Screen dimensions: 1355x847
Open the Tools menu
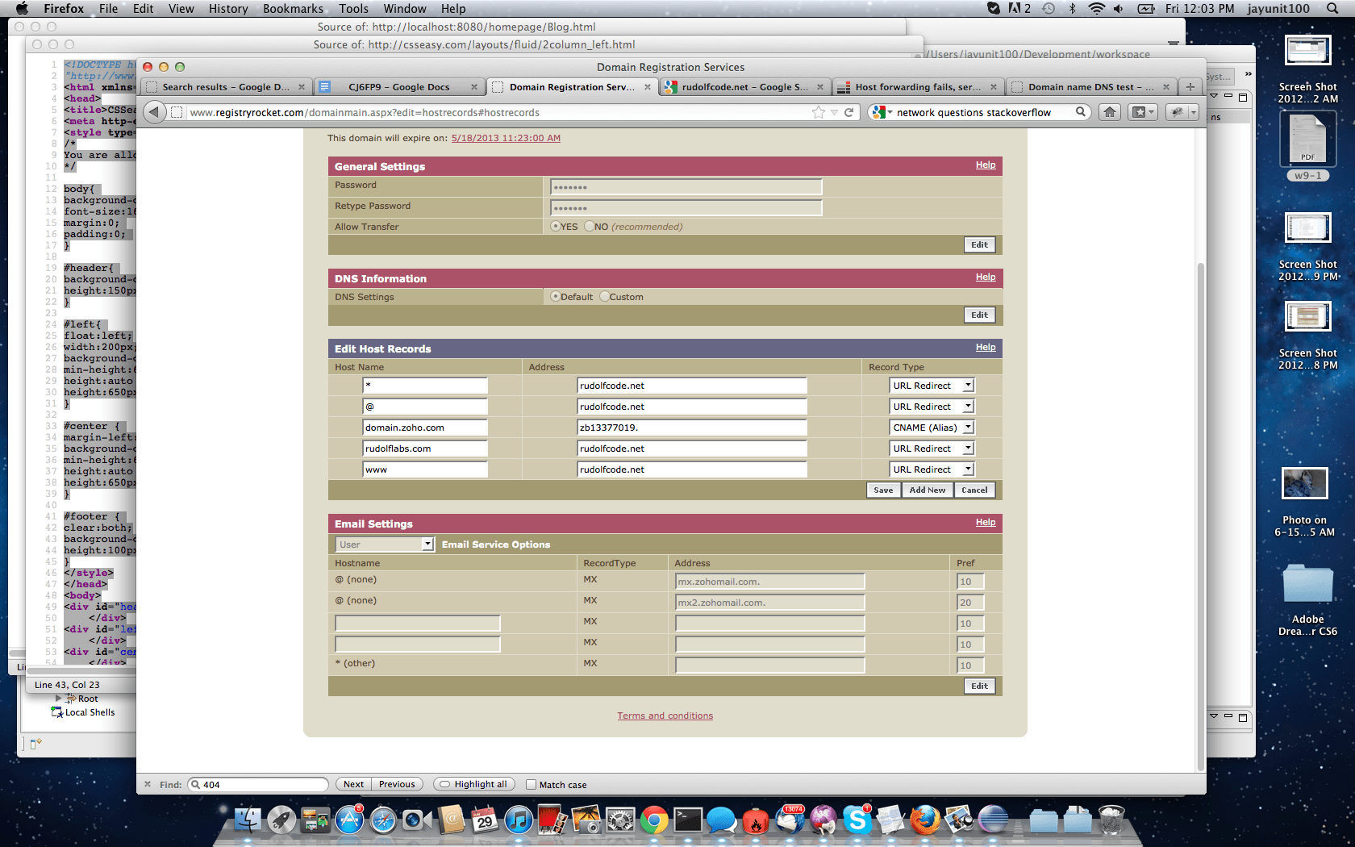[x=353, y=8]
